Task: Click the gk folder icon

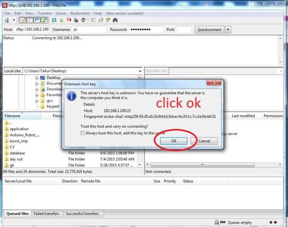Action: 7,165
